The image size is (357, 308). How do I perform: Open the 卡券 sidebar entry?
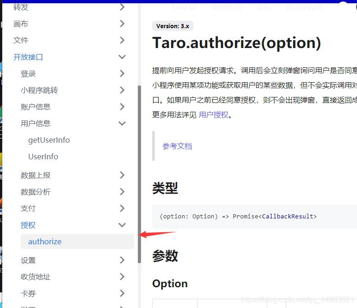(x=28, y=293)
